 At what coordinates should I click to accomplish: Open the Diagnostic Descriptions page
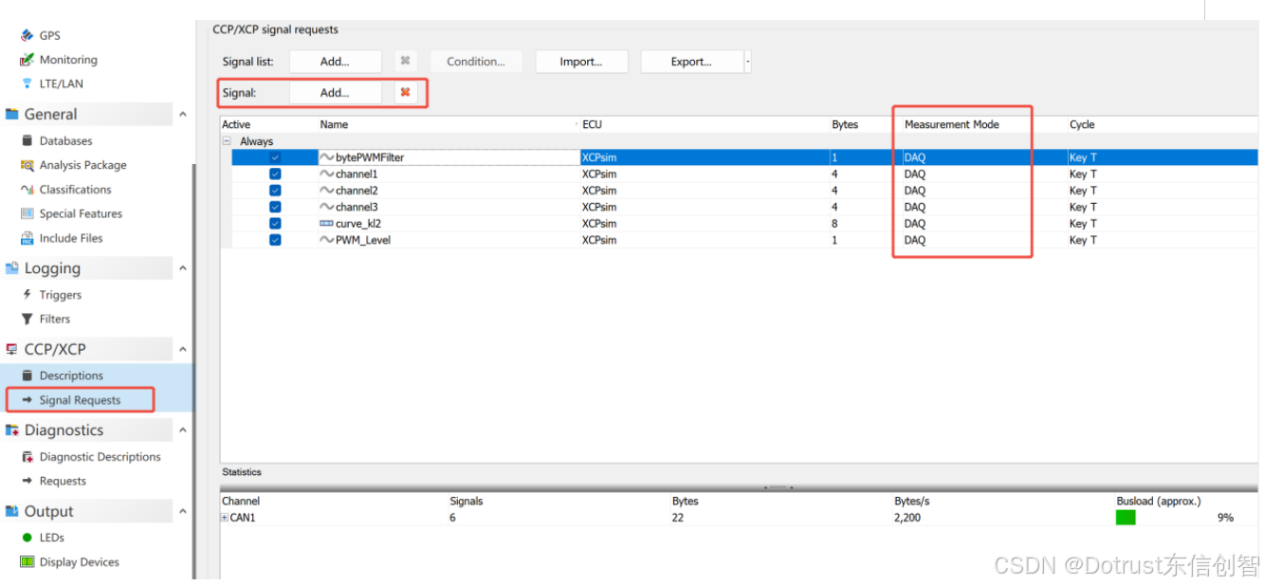pyautogui.click(x=100, y=457)
